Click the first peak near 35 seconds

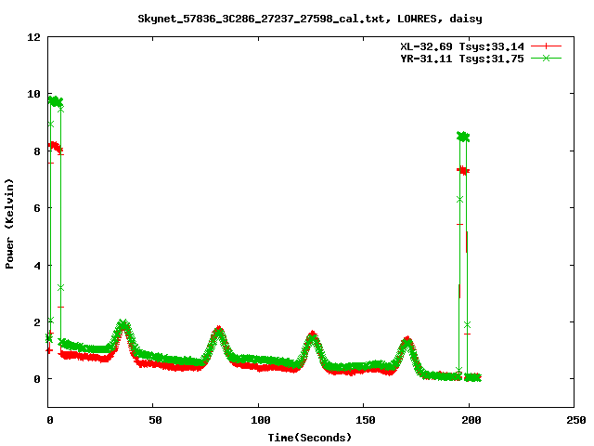pyautogui.click(x=123, y=325)
